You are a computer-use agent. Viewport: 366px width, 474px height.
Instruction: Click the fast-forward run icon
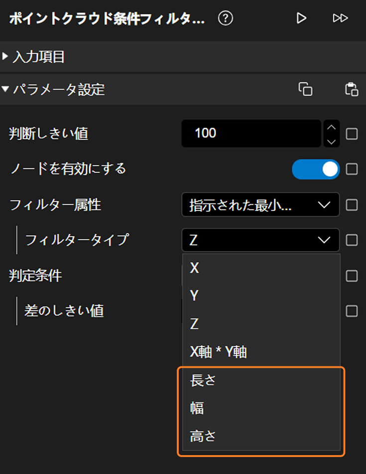(340, 18)
